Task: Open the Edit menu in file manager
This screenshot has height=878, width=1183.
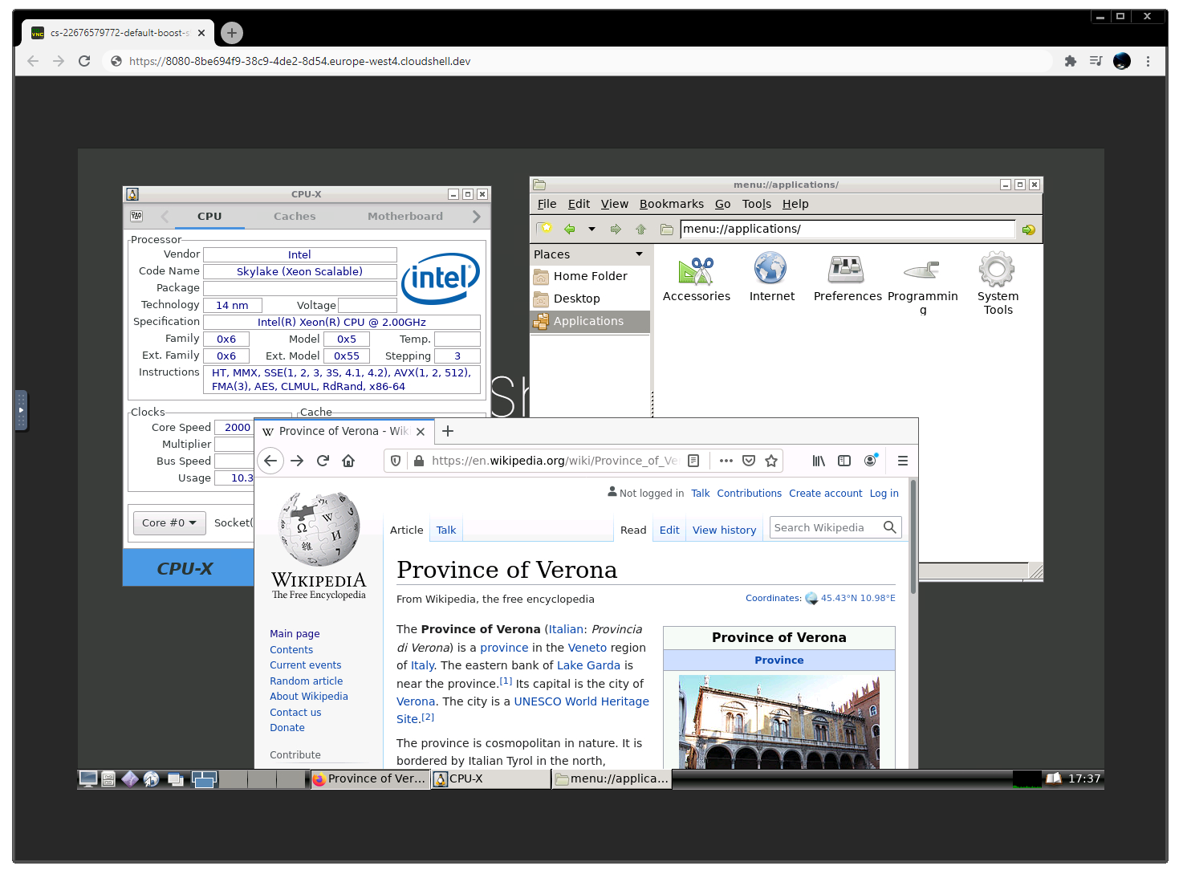Action: (579, 204)
